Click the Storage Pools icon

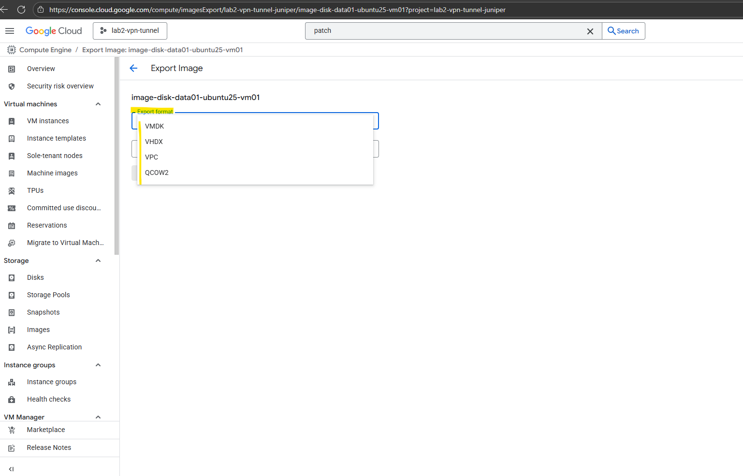pos(12,295)
